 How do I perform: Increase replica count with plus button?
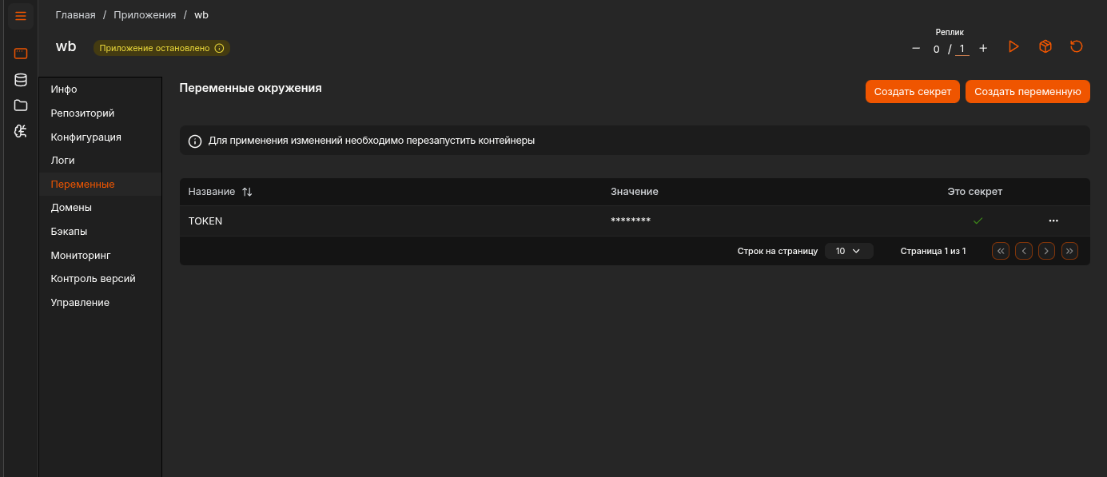pyautogui.click(x=983, y=49)
